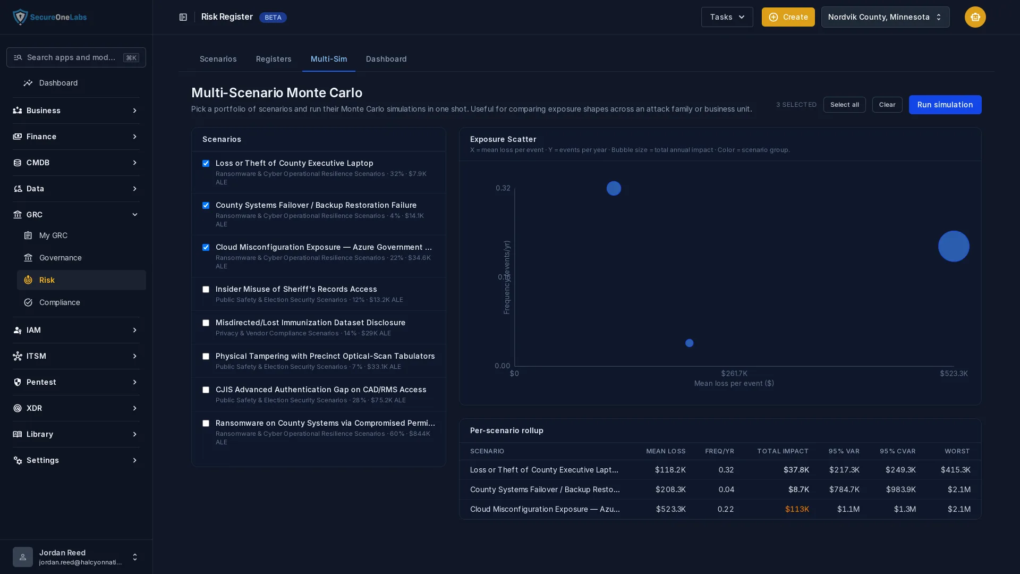Click the CMDB database icon
Viewport: 1020px width, 574px height.
(18, 163)
